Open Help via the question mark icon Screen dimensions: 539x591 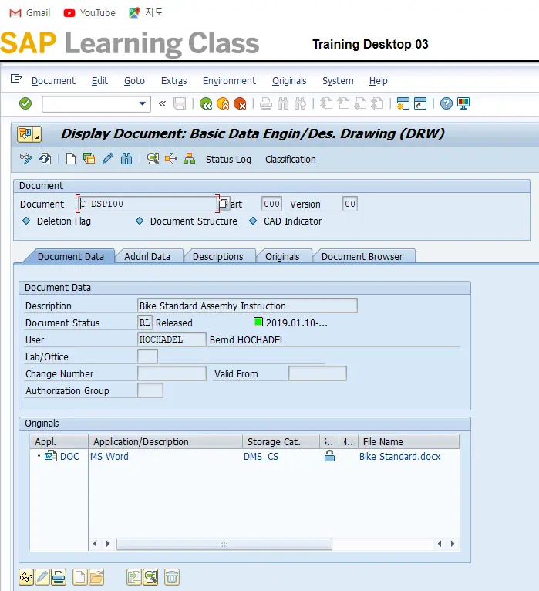tap(446, 103)
